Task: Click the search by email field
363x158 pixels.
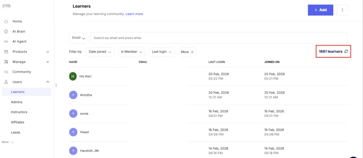Action: (x=218, y=38)
